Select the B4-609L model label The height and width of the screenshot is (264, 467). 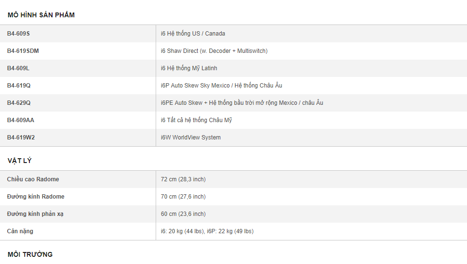[18, 68]
